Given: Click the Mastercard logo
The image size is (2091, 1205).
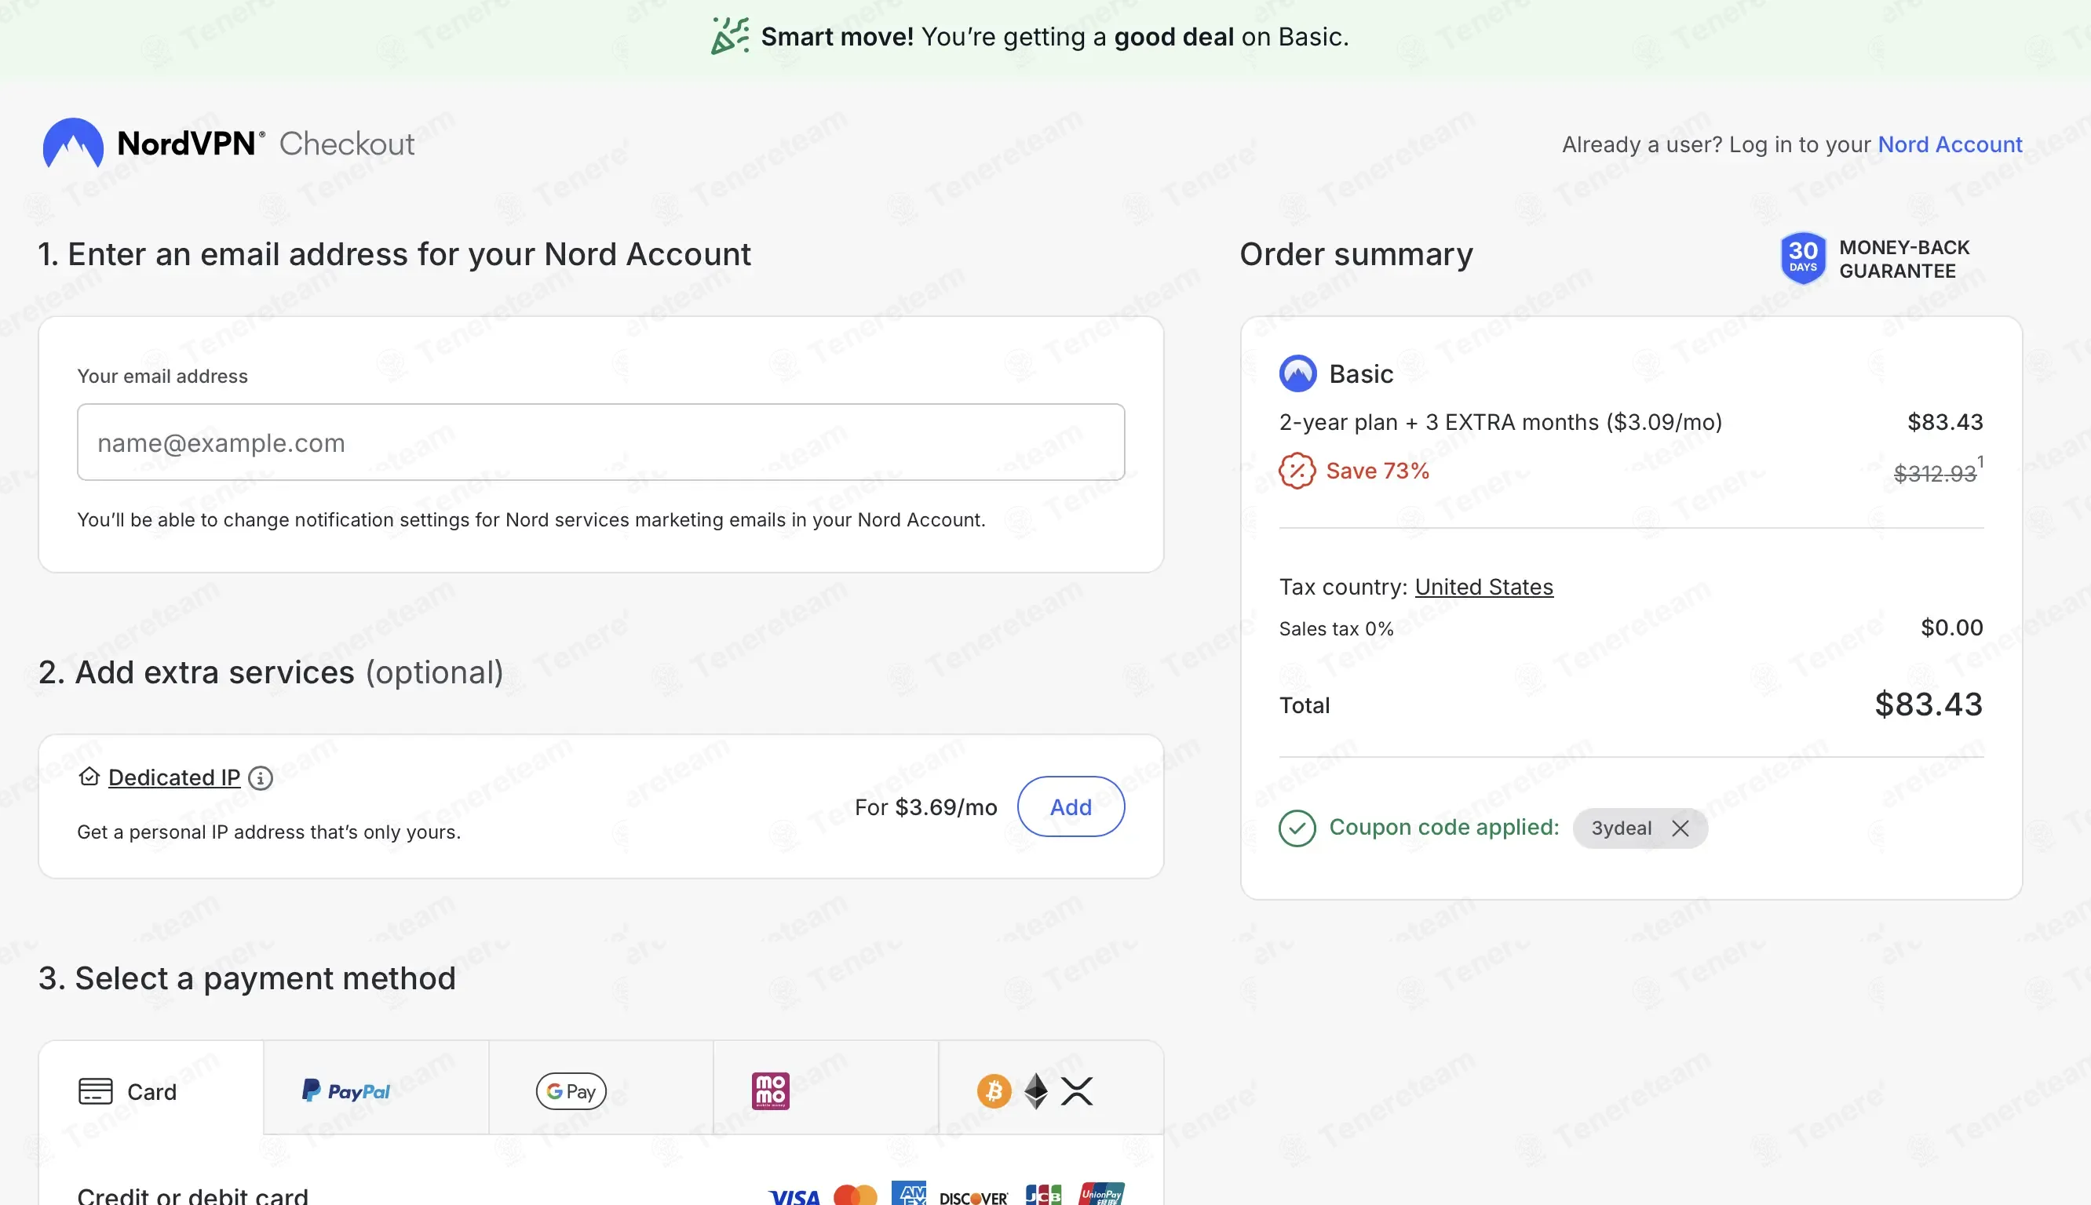Looking at the screenshot, I should [x=855, y=1195].
